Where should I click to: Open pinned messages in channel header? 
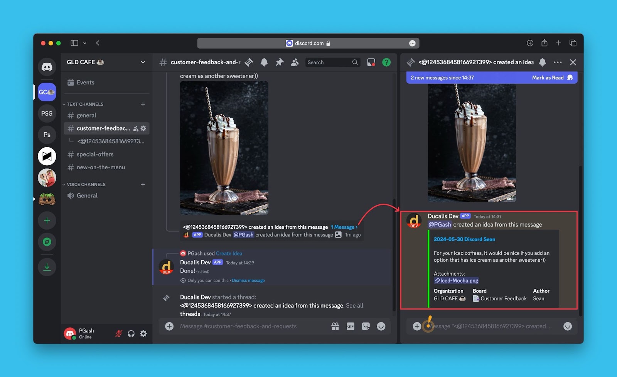(x=280, y=62)
